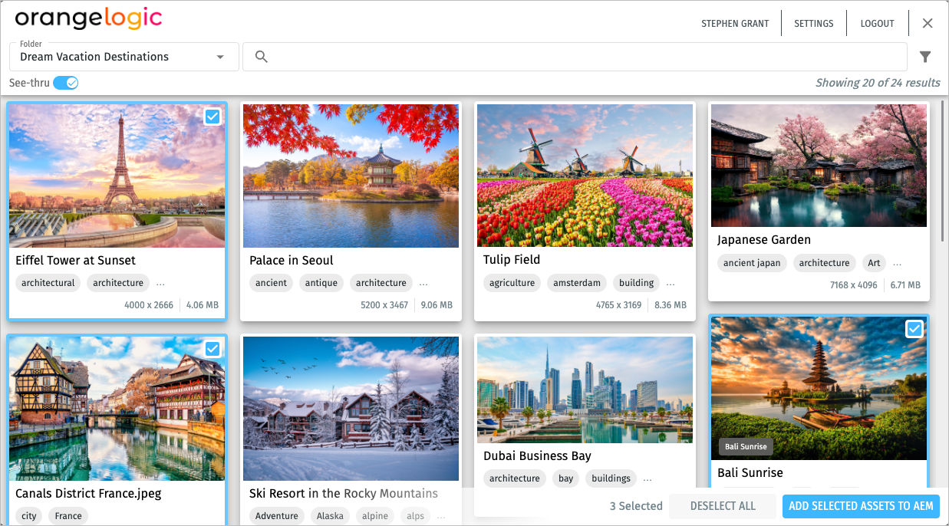The height and width of the screenshot is (526, 949).
Task: Click the 'ancient japan' tag
Action: (752, 263)
